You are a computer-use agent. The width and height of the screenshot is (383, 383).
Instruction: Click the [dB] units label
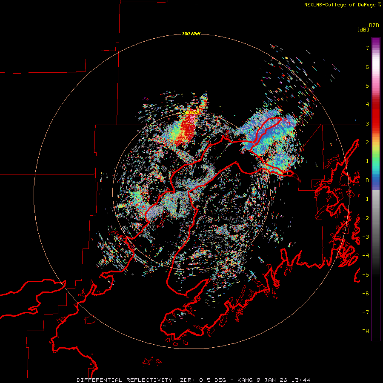click(x=363, y=30)
